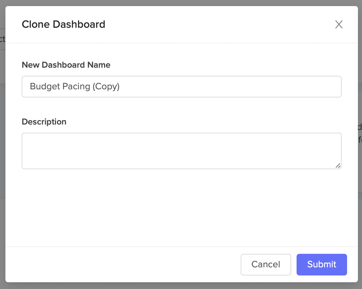
Task: Click the "Clone Dashboard" title text
Action: point(63,24)
